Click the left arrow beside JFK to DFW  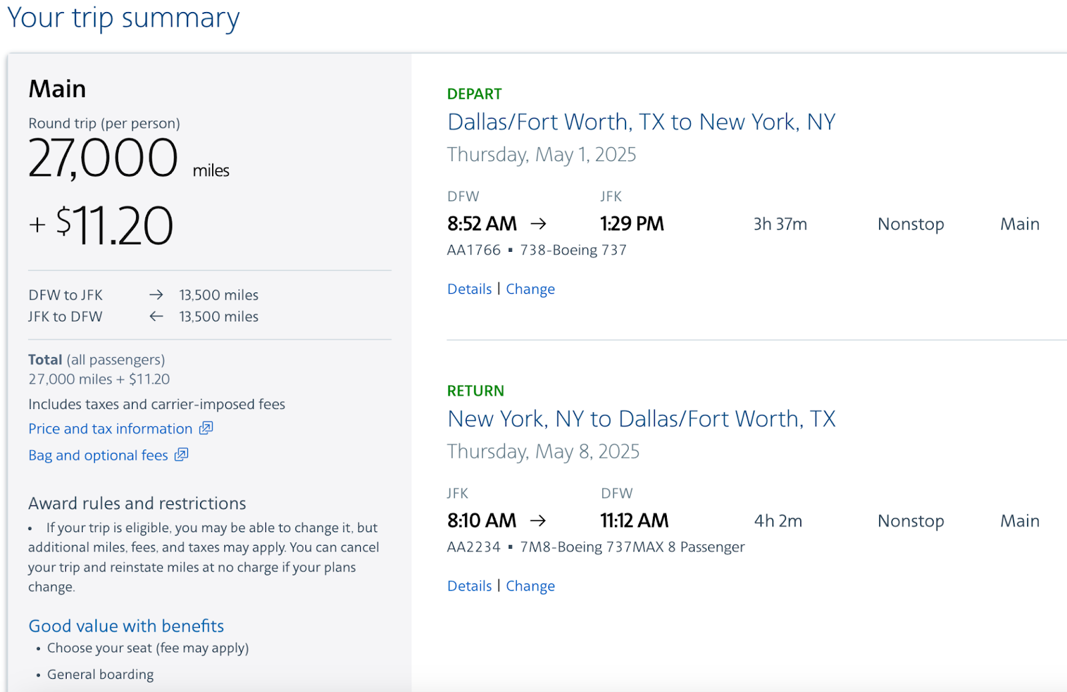(156, 316)
